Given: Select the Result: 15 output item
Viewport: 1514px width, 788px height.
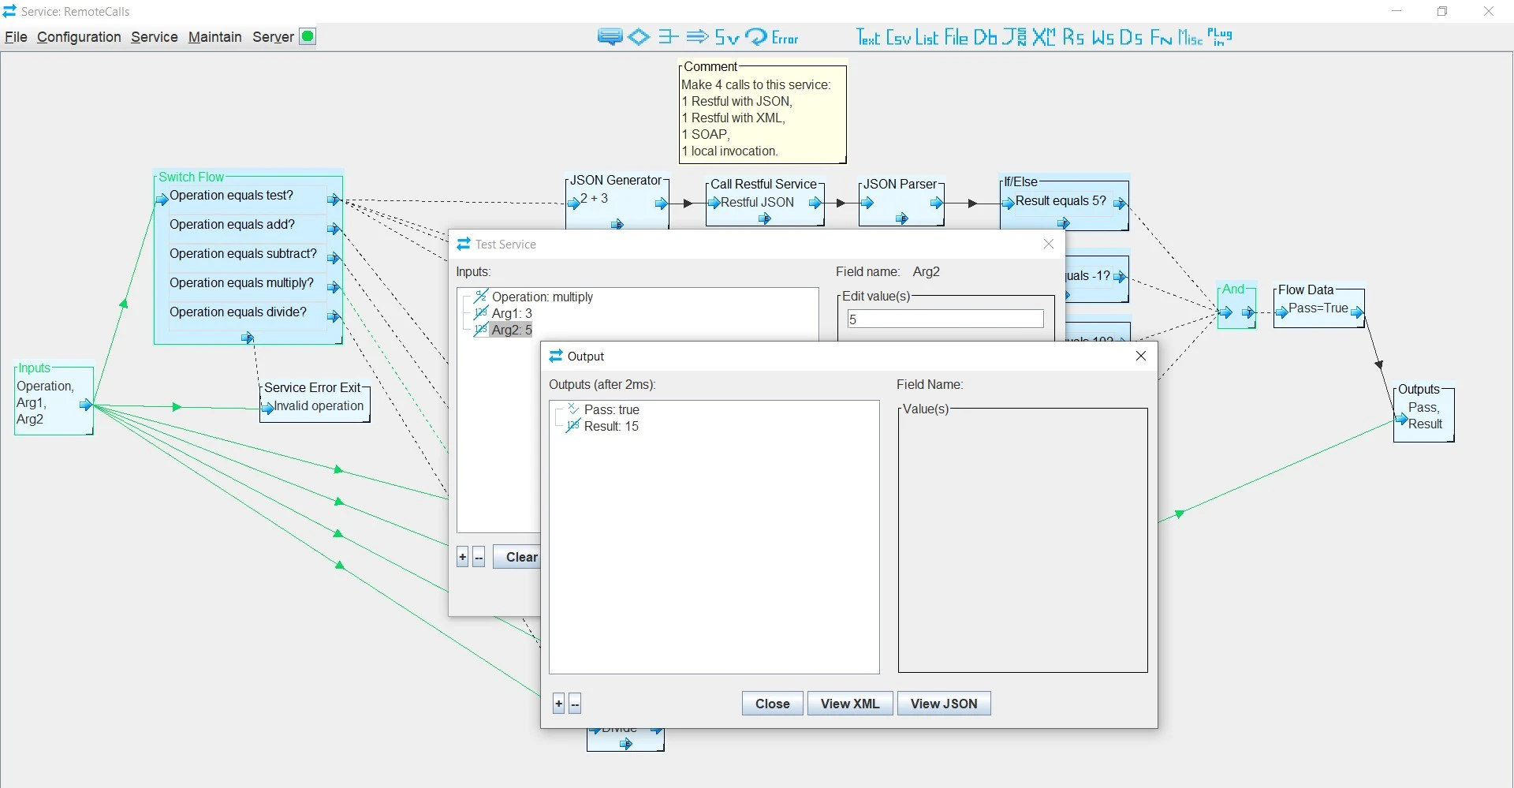Looking at the screenshot, I should pos(611,427).
